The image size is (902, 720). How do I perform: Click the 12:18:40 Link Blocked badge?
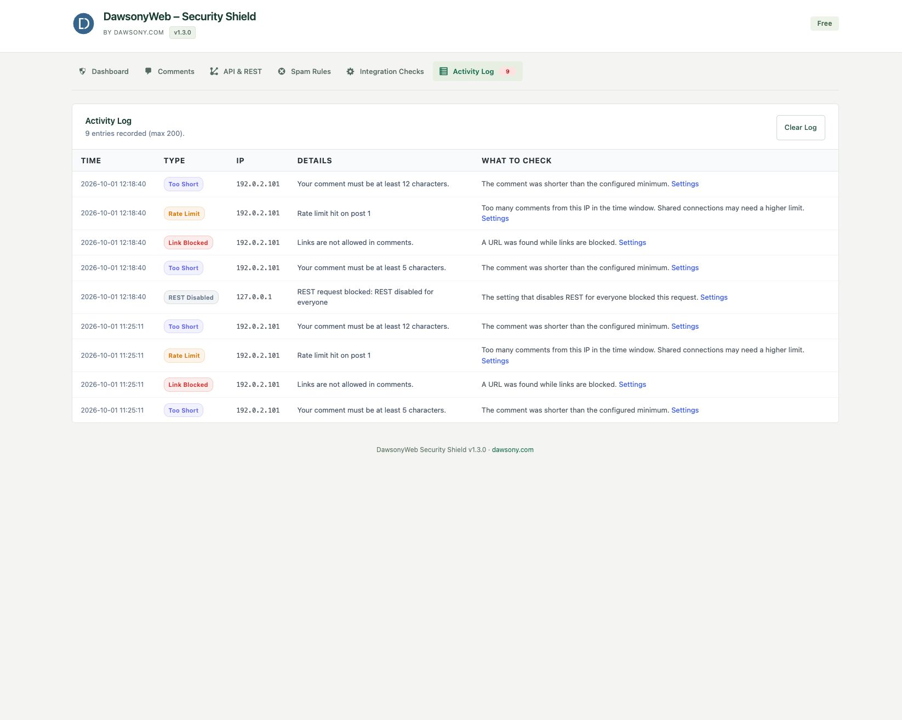[x=188, y=243]
